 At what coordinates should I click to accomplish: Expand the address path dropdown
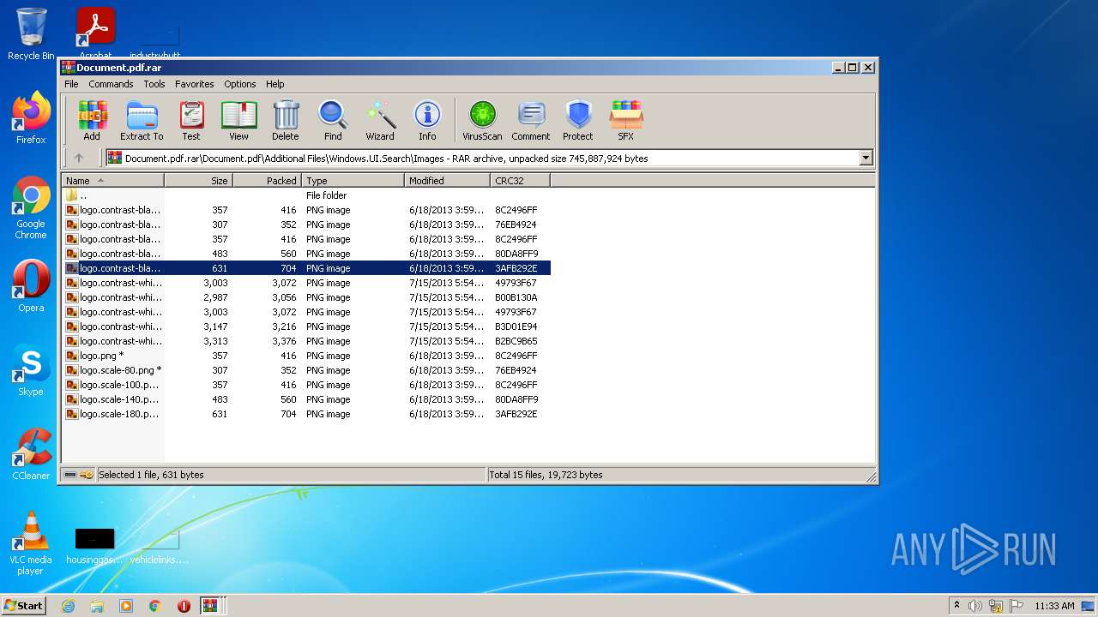[866, 158]
